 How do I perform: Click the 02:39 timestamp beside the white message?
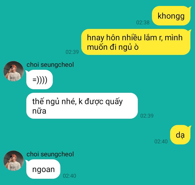point(147,116)
